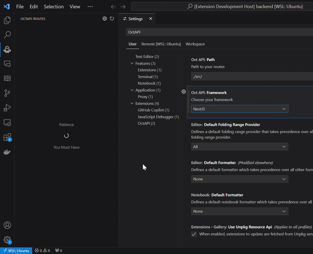Open the overflow menu ellipsis
The height and width of the screenshot is (254, 313).
[90, 7]
